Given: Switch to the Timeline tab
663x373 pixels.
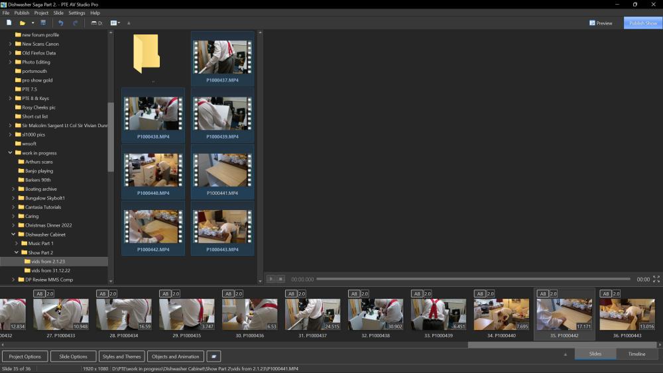Looking at the screenshot, I should (x=636, y=354).
